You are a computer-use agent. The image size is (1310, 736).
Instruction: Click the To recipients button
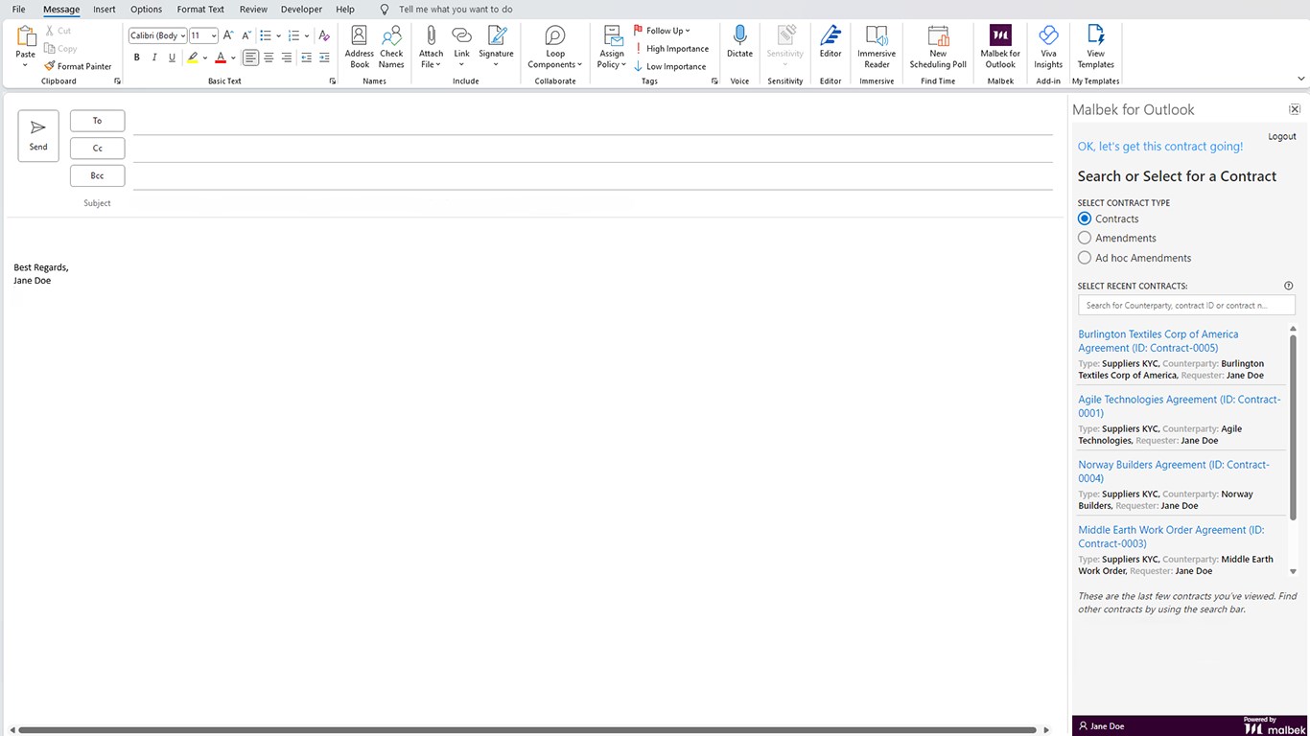click(97, 121)
